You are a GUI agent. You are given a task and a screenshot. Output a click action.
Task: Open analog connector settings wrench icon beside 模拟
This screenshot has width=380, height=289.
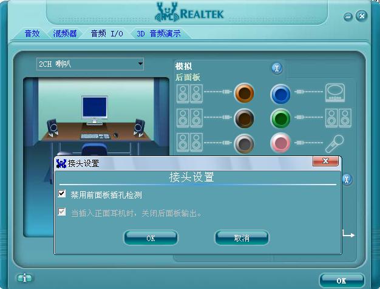coord(277,69)
